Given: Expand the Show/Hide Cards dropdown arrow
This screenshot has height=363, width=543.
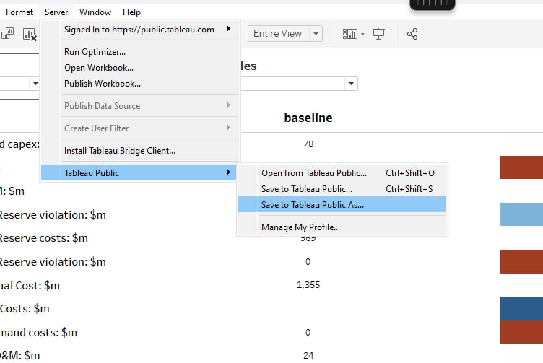Looking at the screenshot, I should [x=363, y=34].
